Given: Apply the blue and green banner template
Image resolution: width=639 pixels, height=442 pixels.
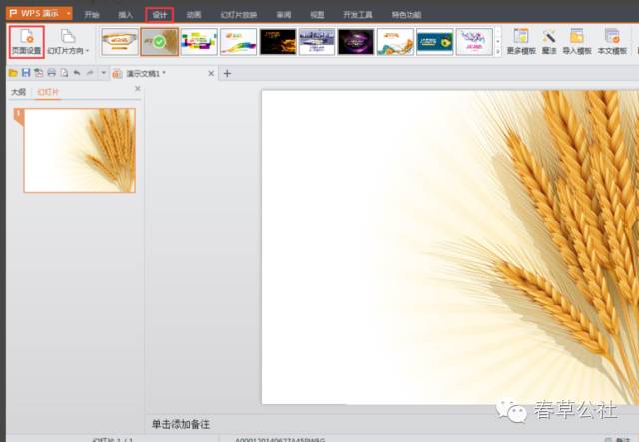Looking at the screenshot, I should tap(435, 42).
